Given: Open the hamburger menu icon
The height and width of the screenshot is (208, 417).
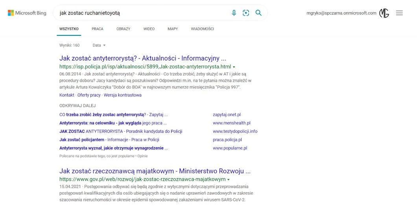Looking at the screenshot, I should tap(399, 13).
